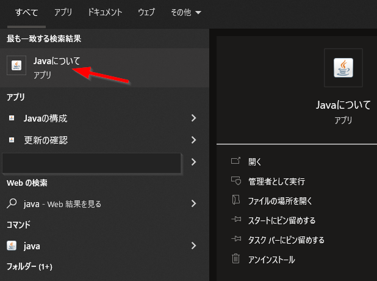Click the magnifier icon for java web search
This screenshot has width=377, height=281.
(12, 203)
